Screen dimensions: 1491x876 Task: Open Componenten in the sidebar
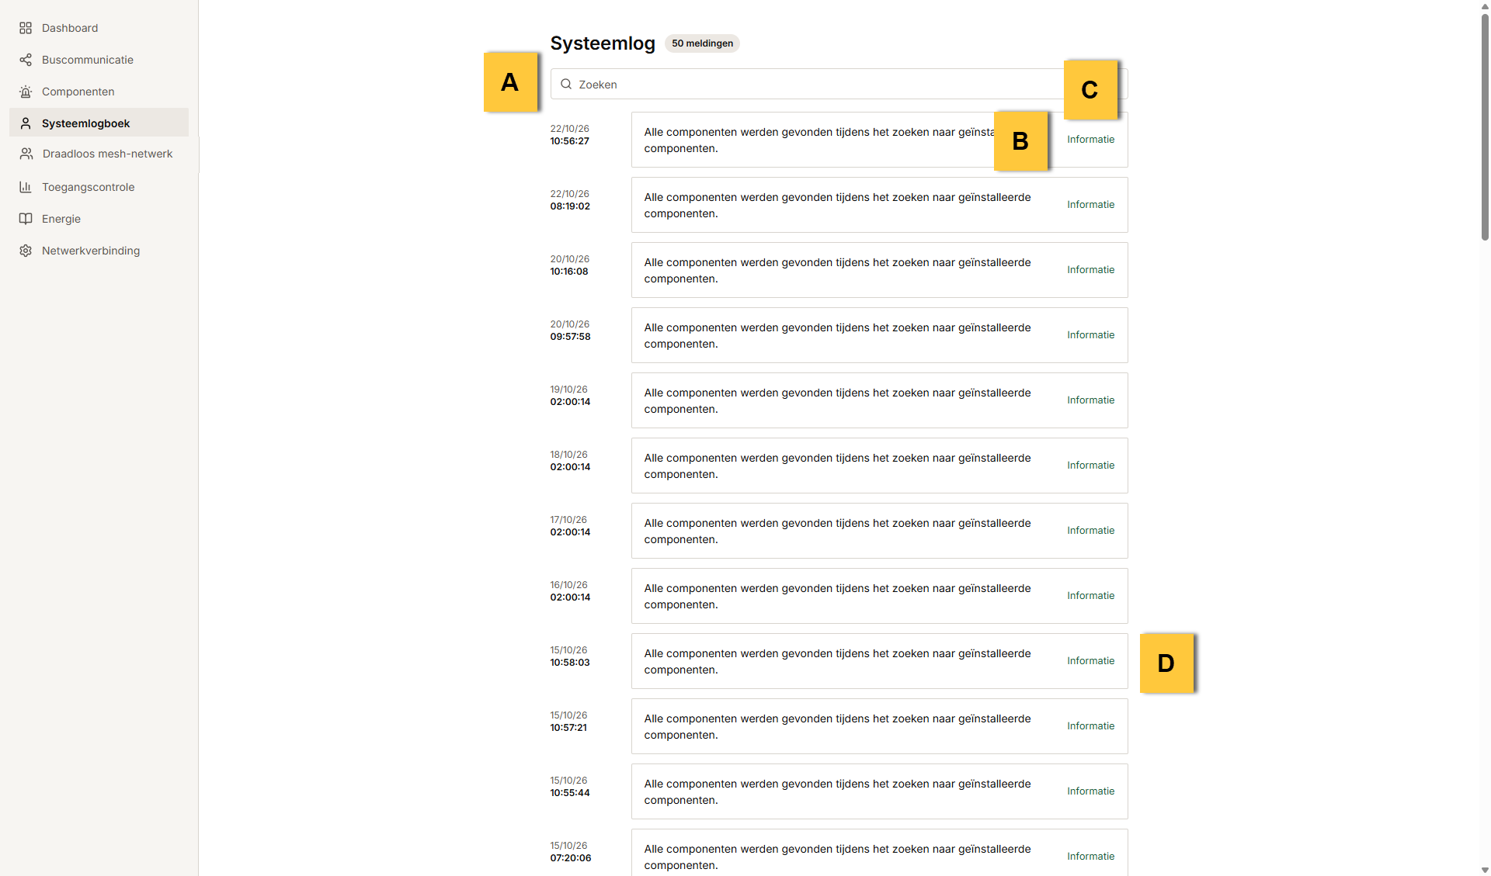(99, 92)
